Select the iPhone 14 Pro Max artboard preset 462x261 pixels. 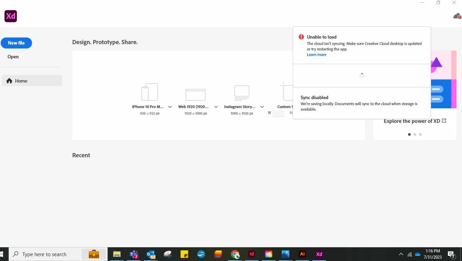(150, 92)
